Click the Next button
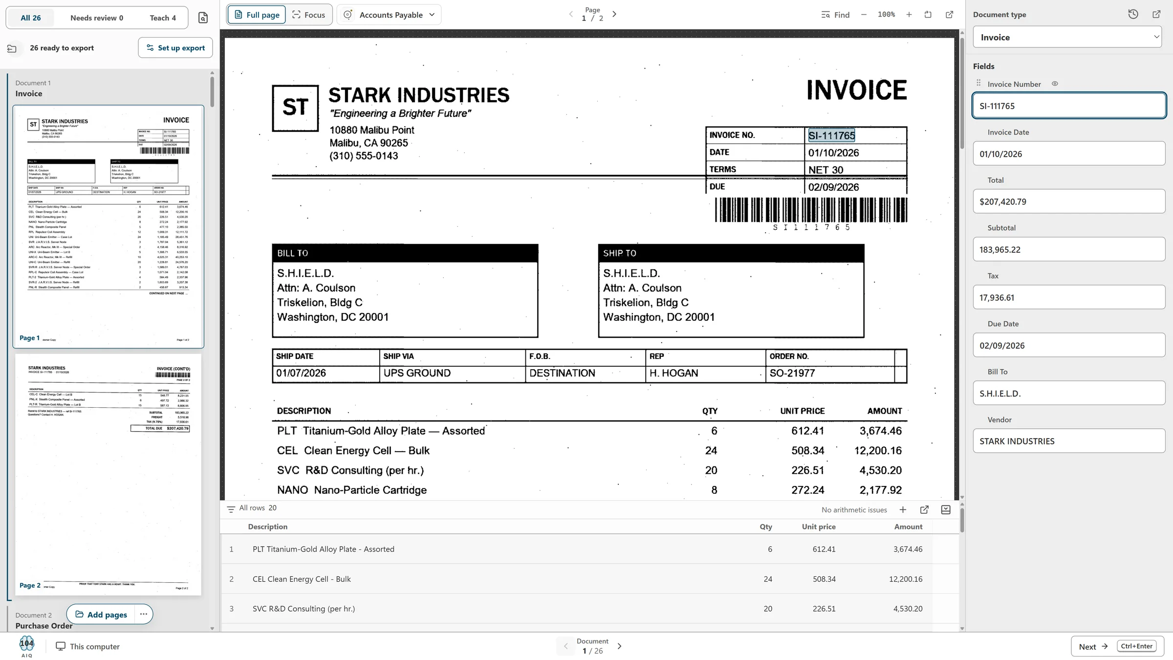 (1117, 646)
